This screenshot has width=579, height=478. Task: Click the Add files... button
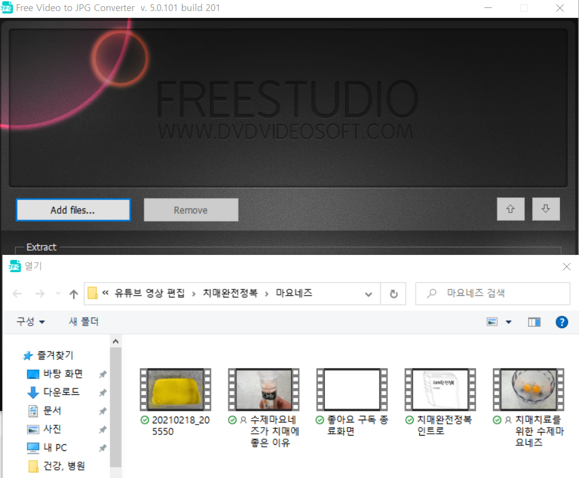[x=73, y=210]
